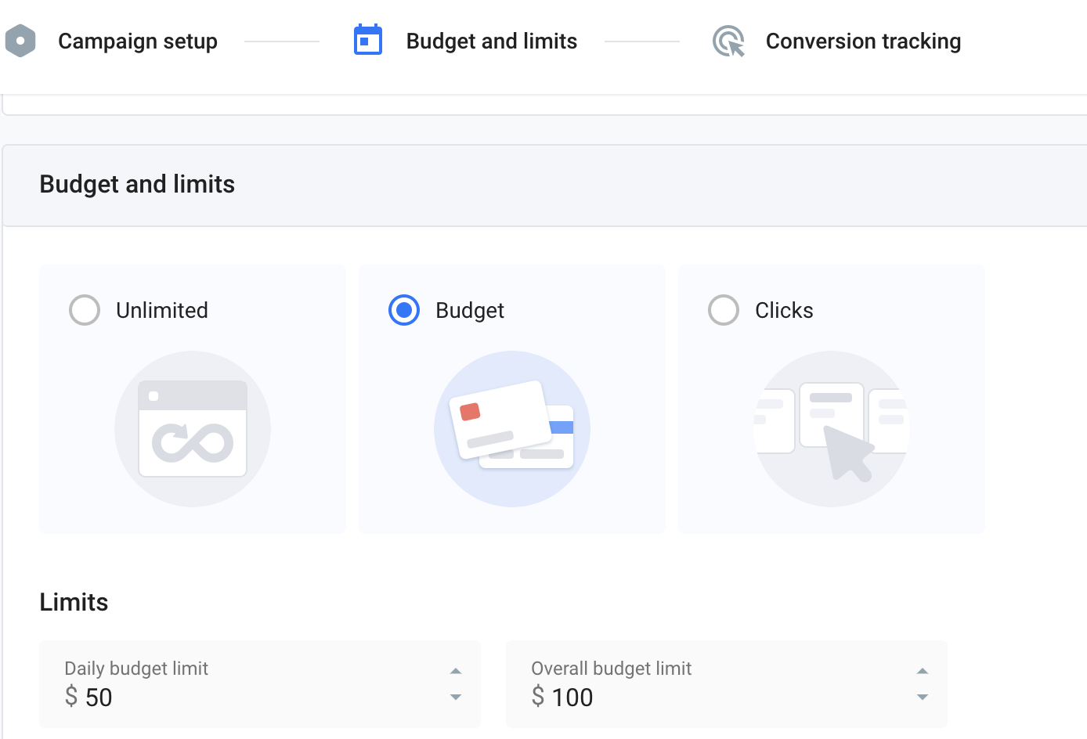This screenshot has width=1087, height=739.
Task: Click the Unlimited infinity illustration
Action: pyautogui.click(x=193, y=429)
